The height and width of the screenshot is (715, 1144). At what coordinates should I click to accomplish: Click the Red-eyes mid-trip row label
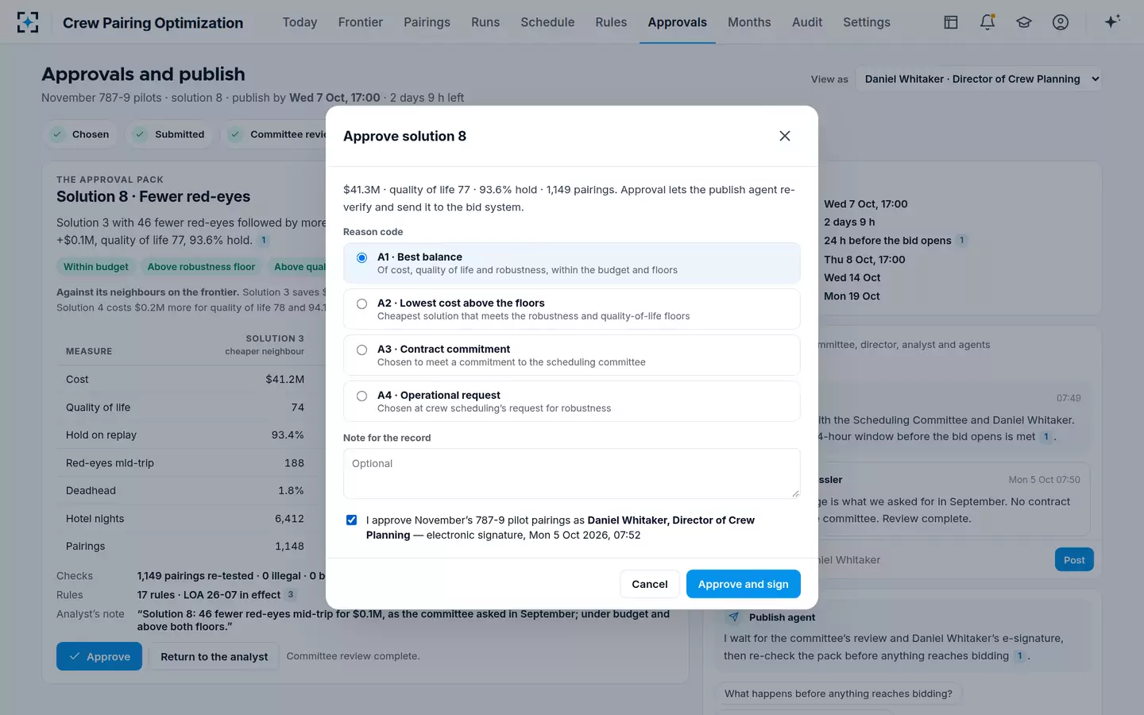point(110,462)
